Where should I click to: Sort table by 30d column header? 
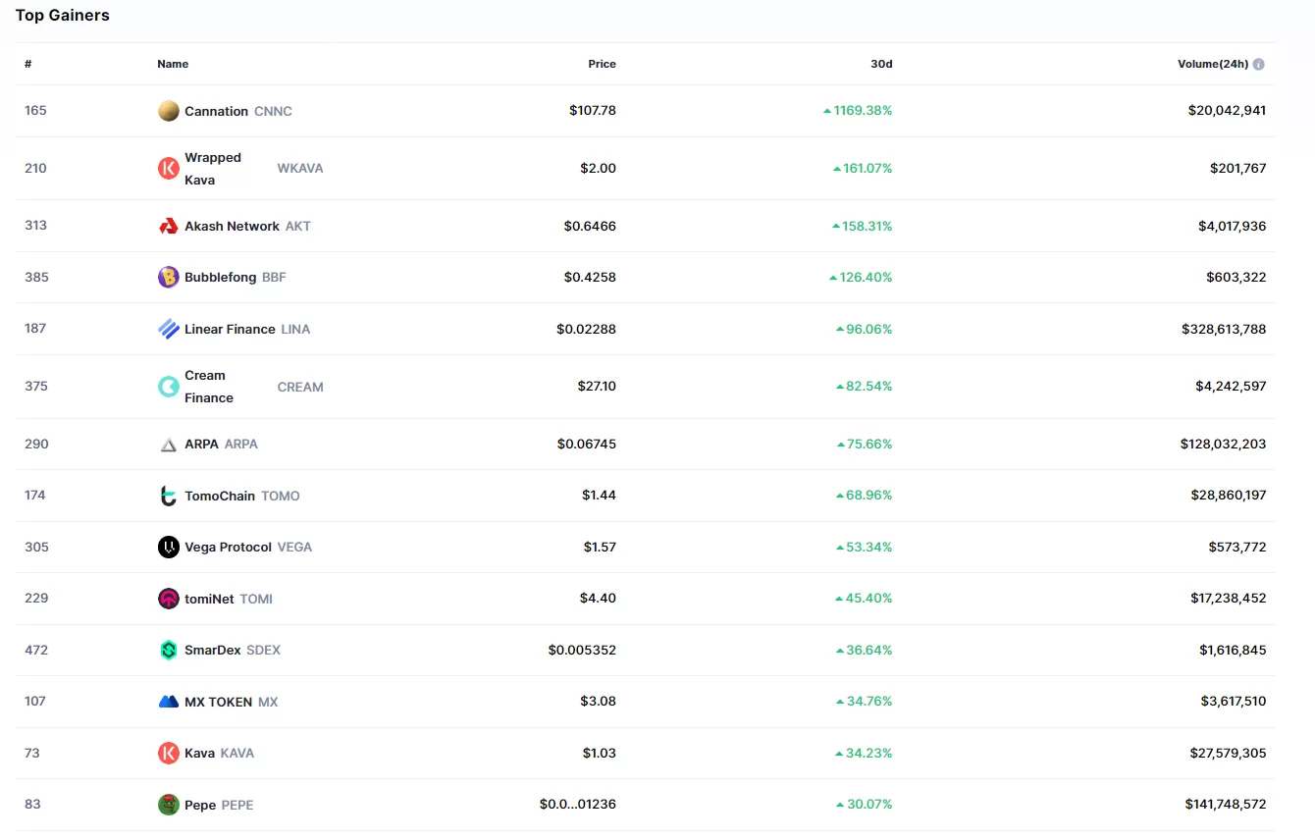click(x=881, y=64)
